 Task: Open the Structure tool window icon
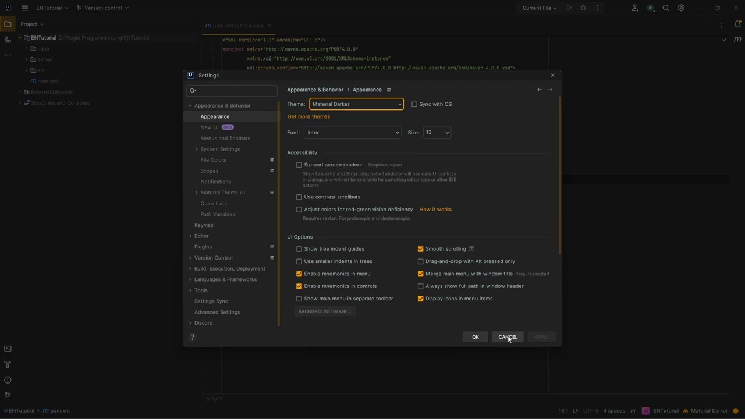tap(8, 40)
